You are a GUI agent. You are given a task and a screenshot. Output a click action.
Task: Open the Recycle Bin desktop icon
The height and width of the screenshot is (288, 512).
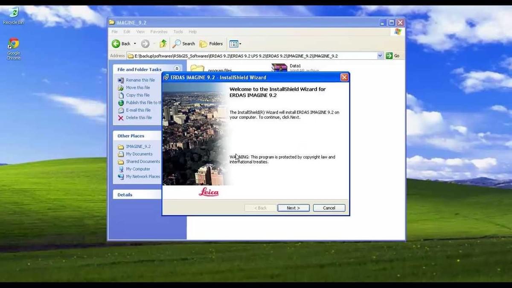click(14, 15)
